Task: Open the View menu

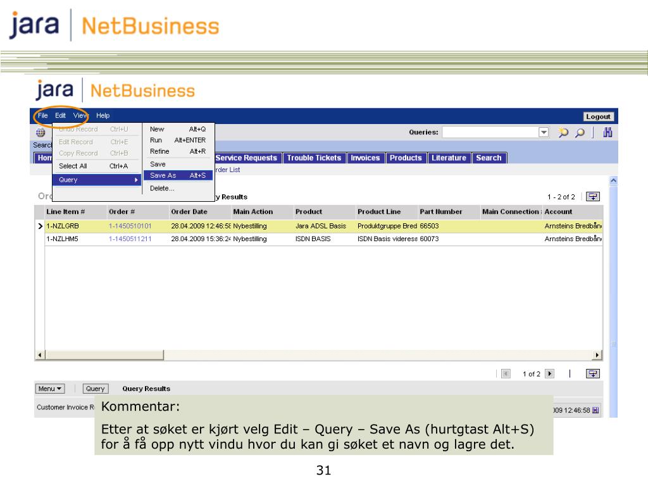Action: pyautogui.click(x=80, y=115)
